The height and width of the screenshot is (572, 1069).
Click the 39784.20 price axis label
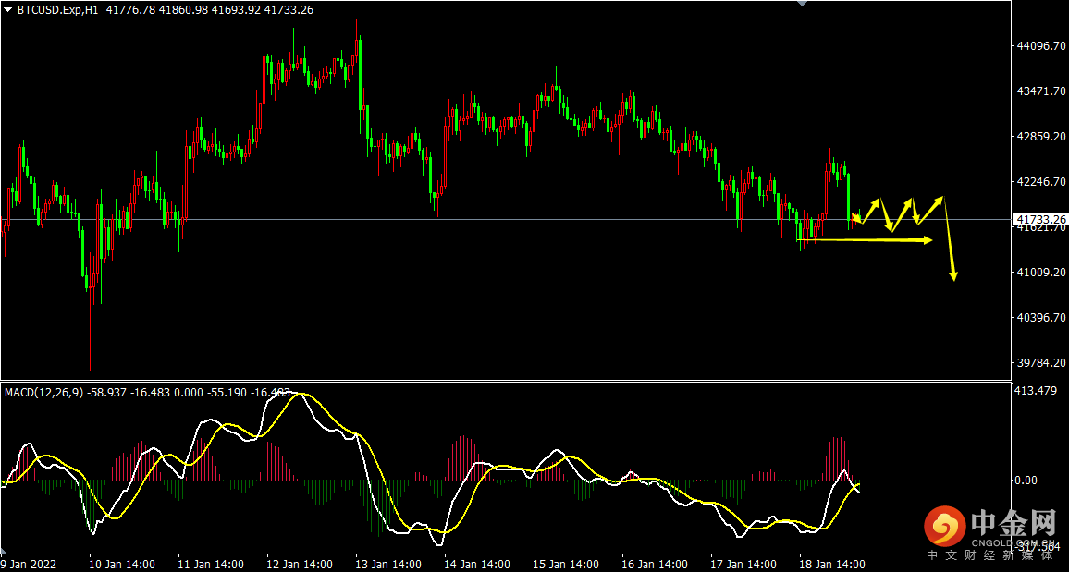1040,363
